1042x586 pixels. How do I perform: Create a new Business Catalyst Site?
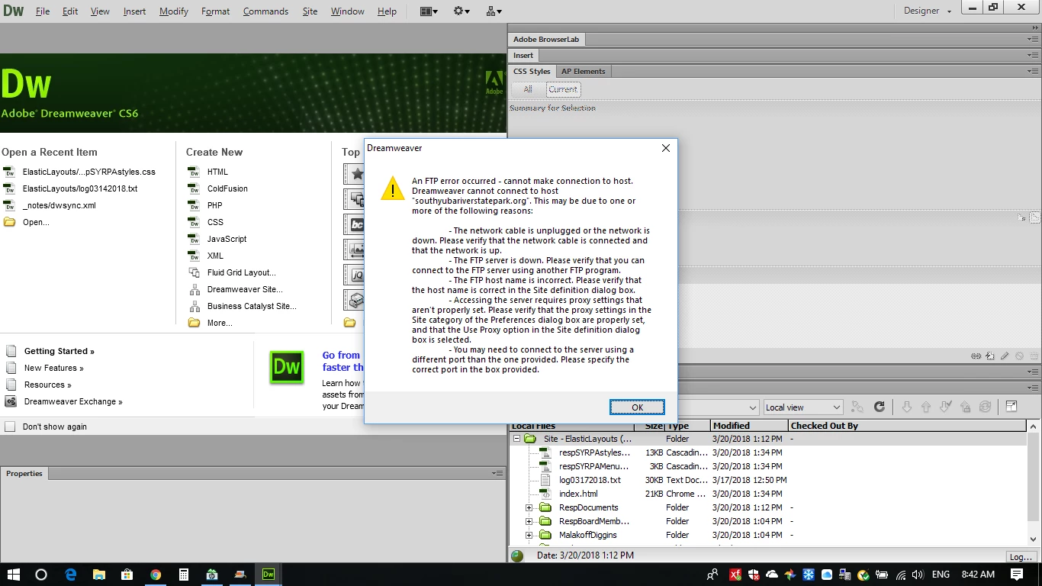[x=252, y=306]
